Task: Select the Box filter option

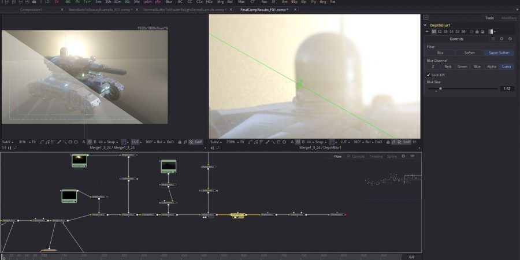Action: click(440, 53)
